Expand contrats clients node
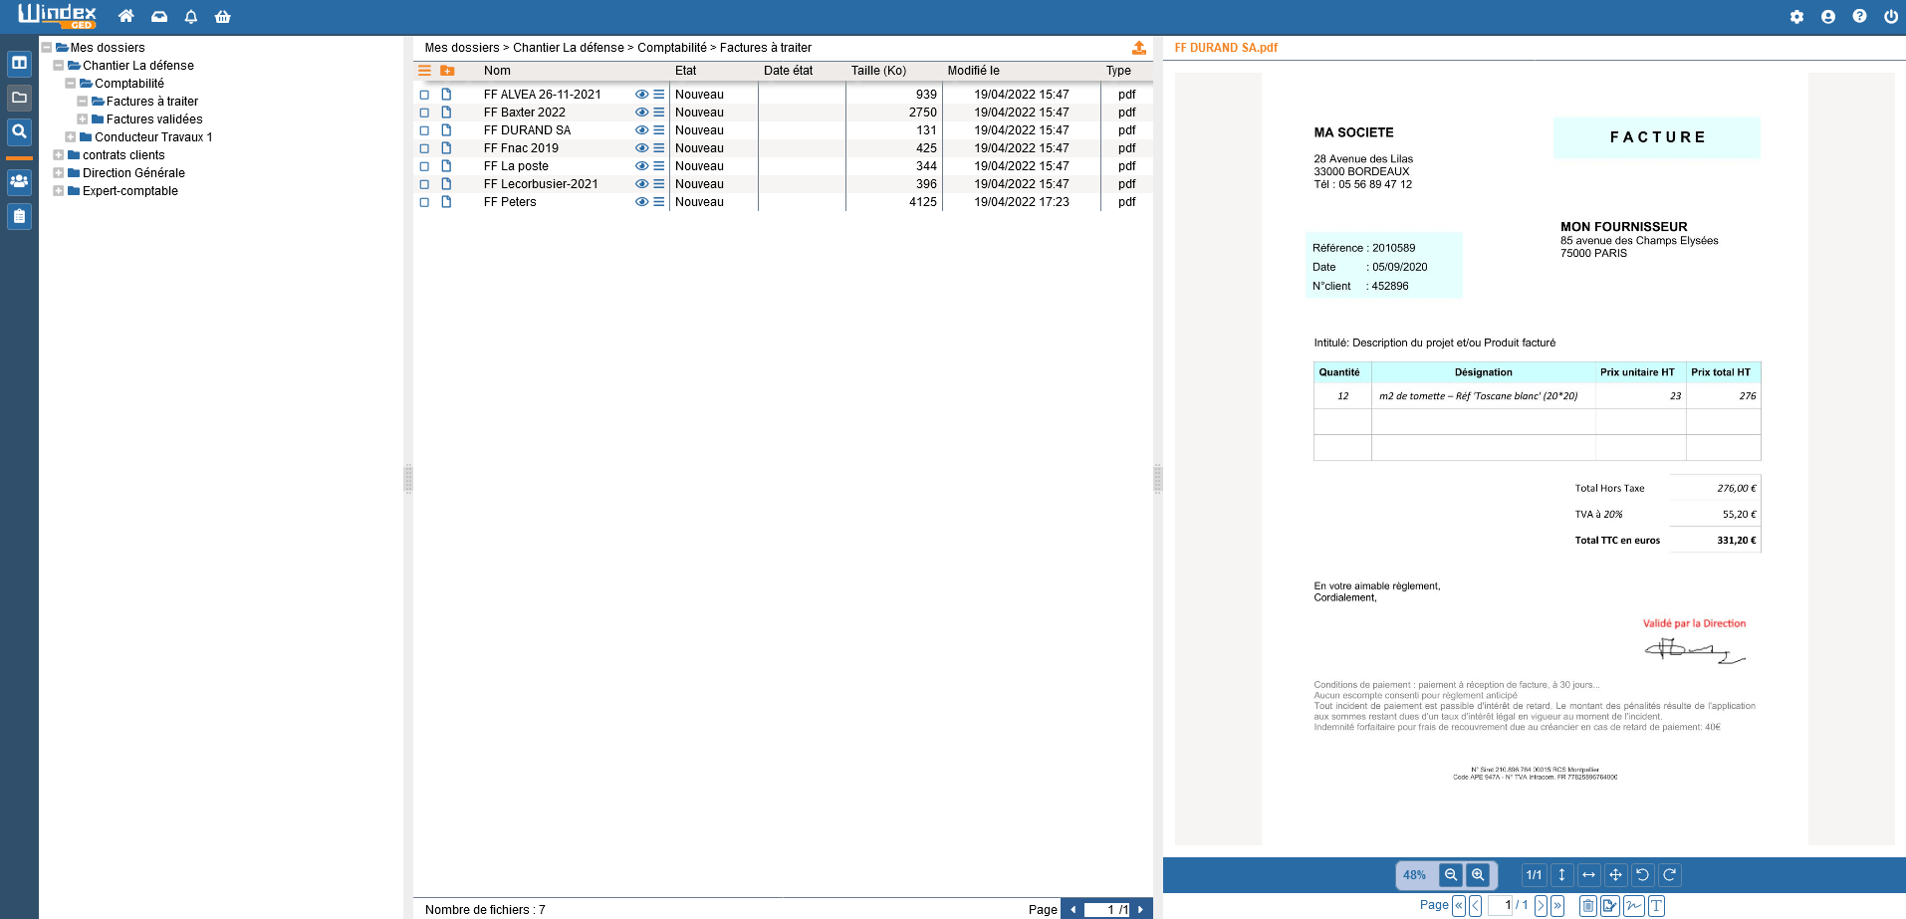This screenshot has width=1906, height=919. [x=58, y=155]
